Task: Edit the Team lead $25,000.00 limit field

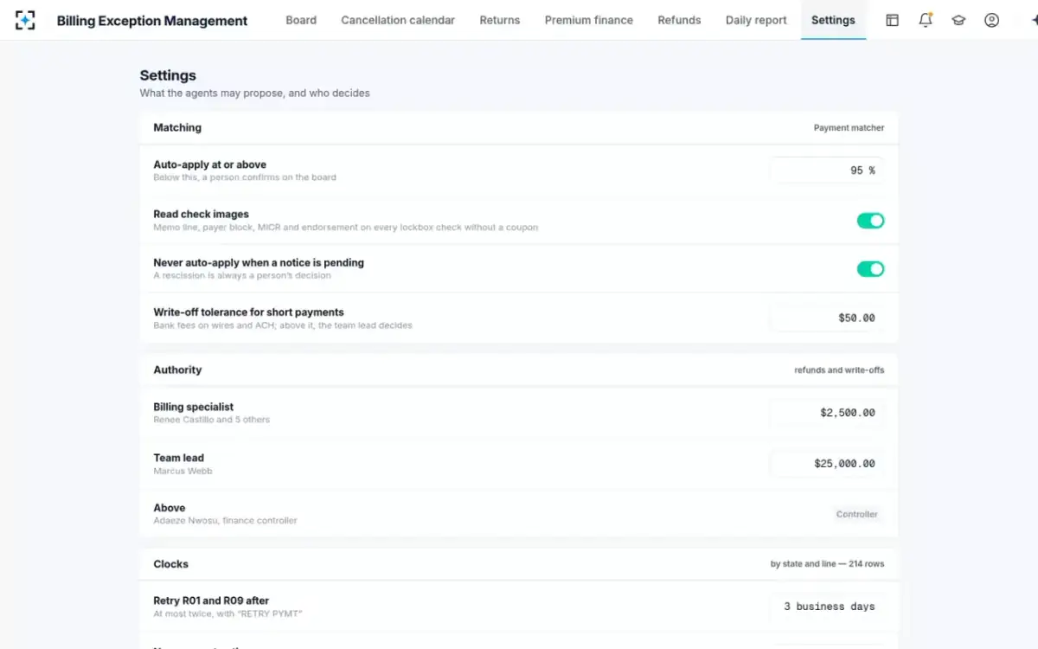Action: [827, 464]
